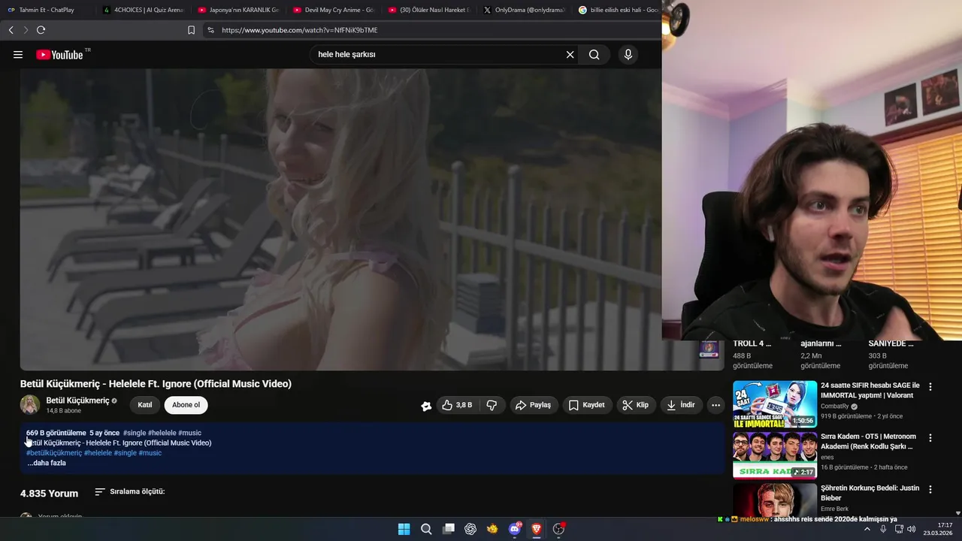Like the video with the thumbs-up button
The height and width of the screenshot is (541, 962).
[457, 405]
